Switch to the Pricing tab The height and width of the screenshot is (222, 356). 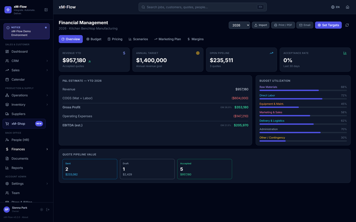115,39
